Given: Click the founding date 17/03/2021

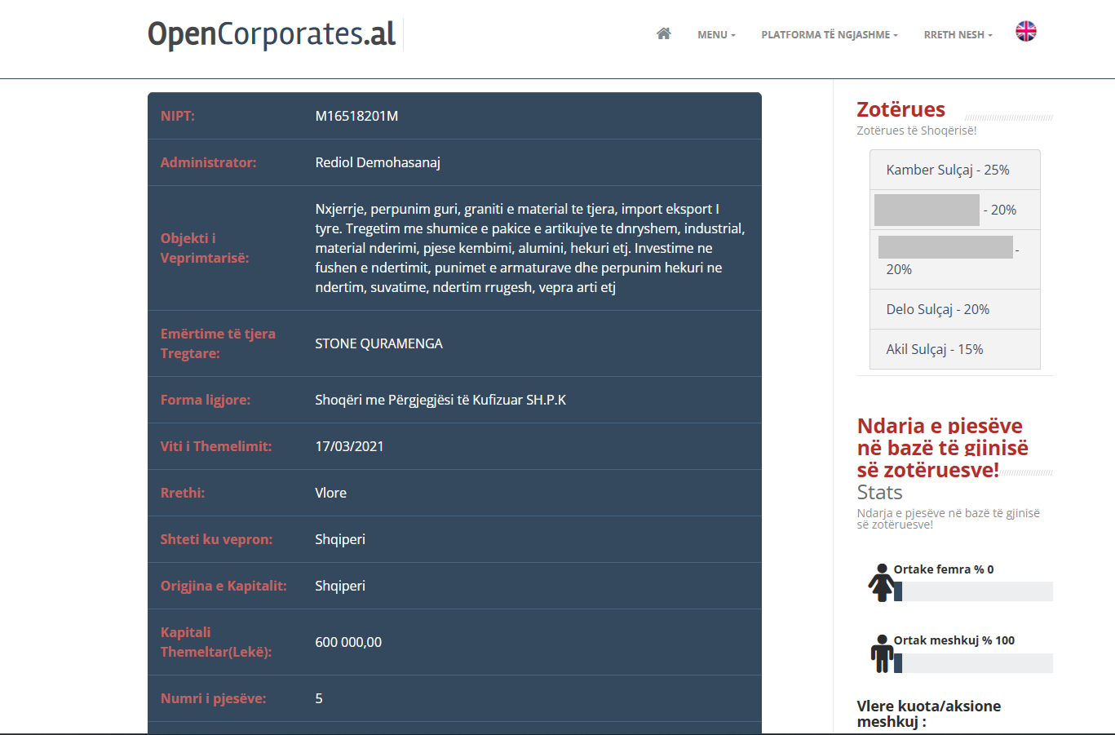Looking at the screenshot, I should tap(349, 446).
